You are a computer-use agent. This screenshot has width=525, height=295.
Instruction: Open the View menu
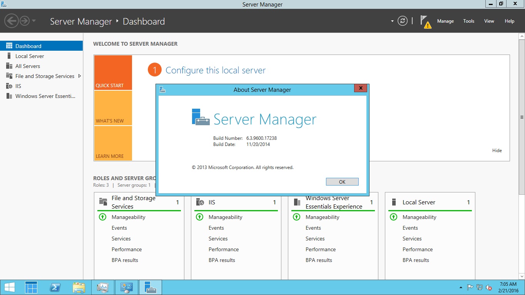[489, 21]
